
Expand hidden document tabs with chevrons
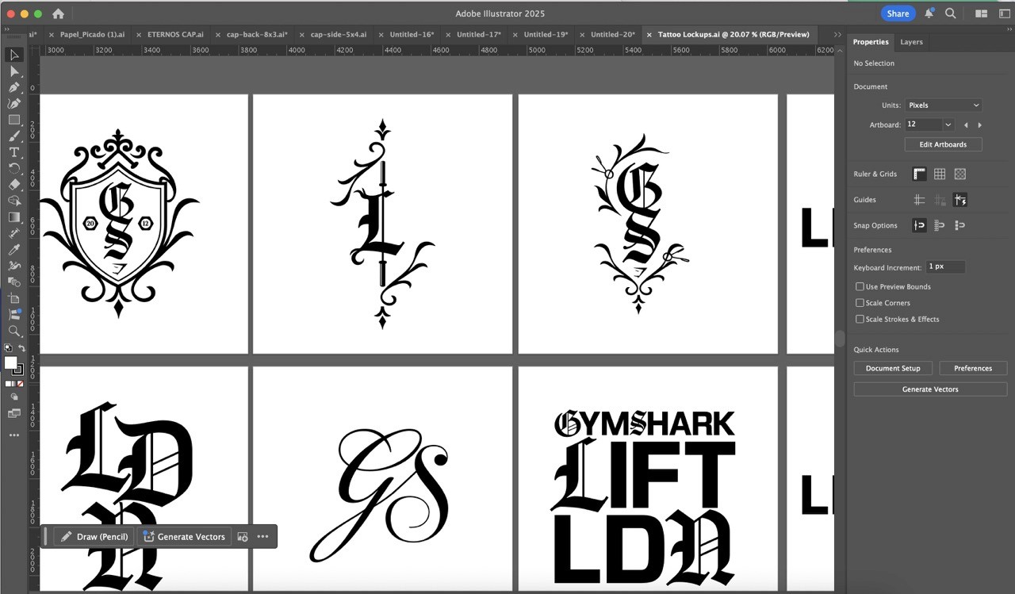pos(837,35)
